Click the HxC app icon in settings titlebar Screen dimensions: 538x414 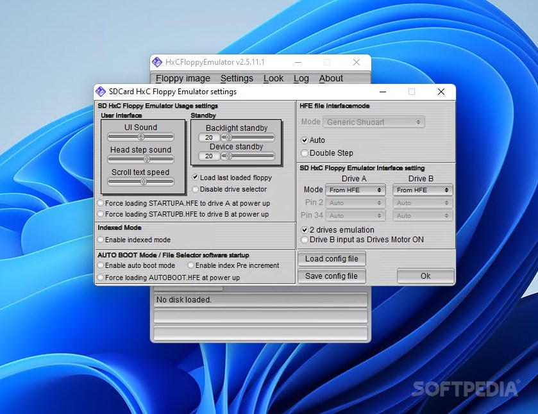click(x=101, y=92)
